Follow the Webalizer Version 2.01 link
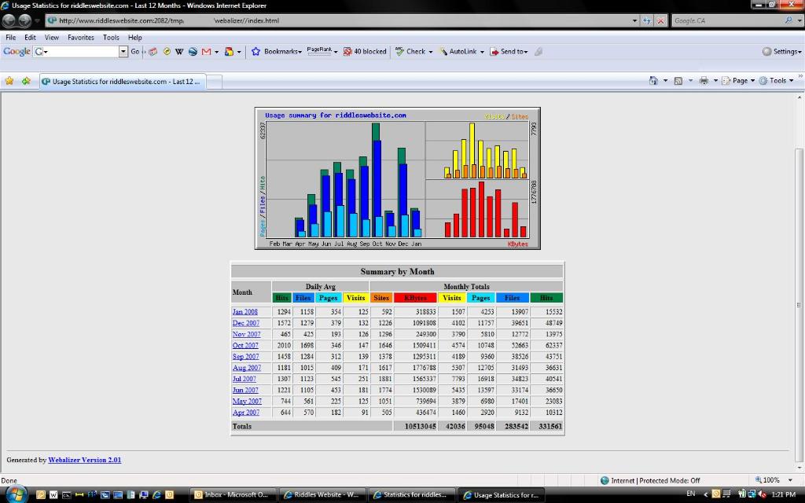This screenshot has width=805, height=503. pos(85,460)
